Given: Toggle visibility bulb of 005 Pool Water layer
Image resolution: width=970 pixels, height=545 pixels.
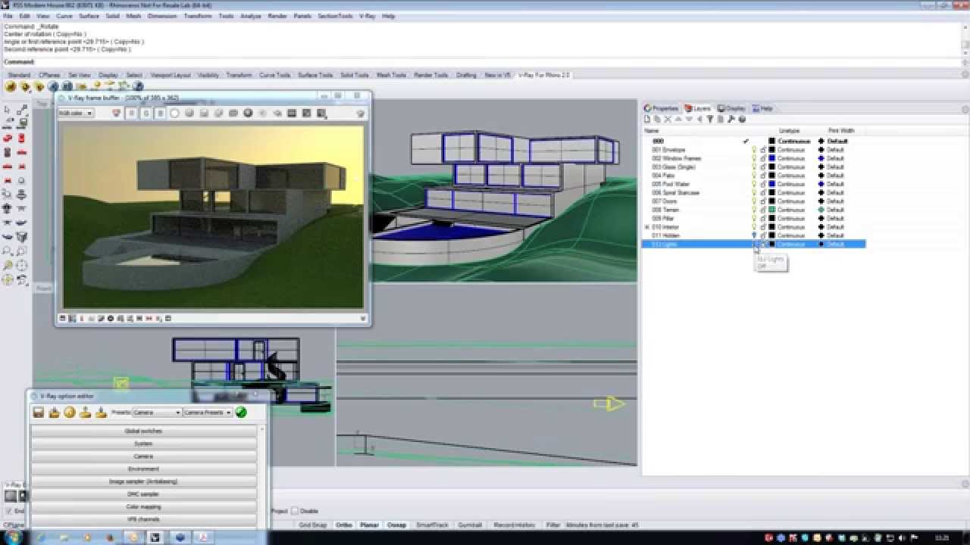Looking at the screenshot, I should [754, 184].
